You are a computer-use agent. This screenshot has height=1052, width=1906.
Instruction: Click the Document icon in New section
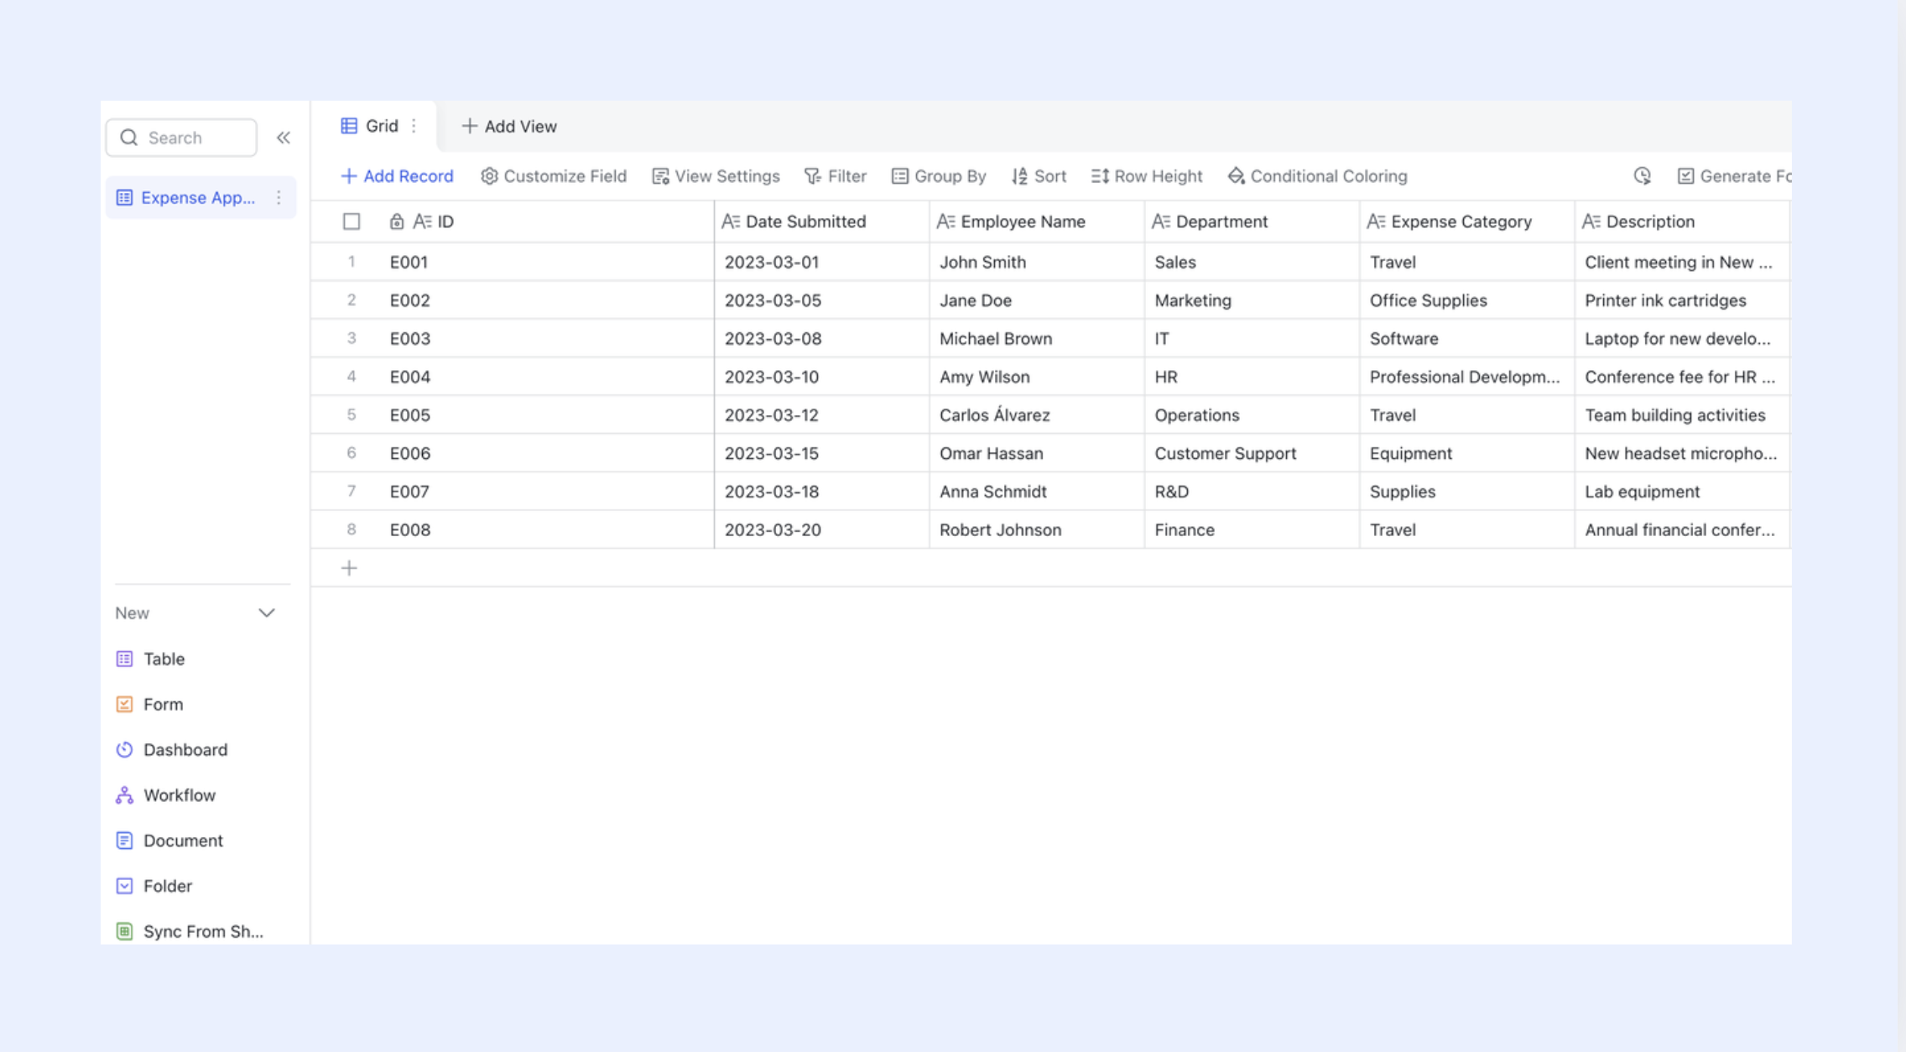click(x=124, y=840)
